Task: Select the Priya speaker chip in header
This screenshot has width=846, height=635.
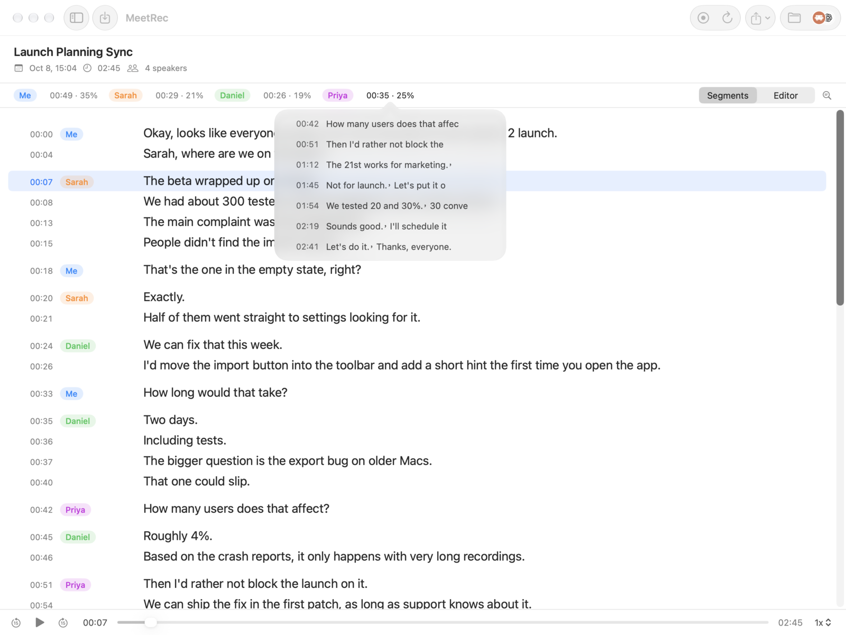Action: pyautogui.click(x=337, y=95)
